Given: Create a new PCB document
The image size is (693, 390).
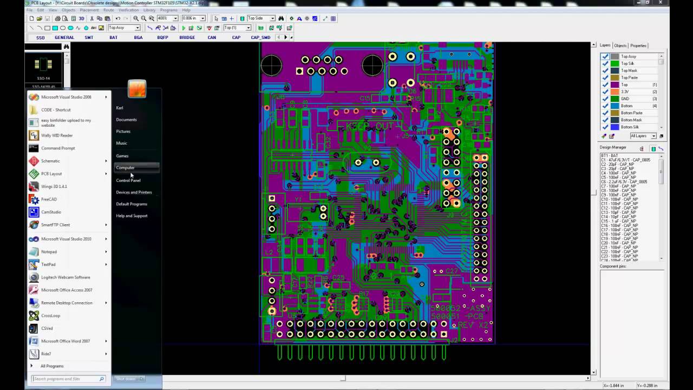Looking at the screenshot, I should [32, 18].
